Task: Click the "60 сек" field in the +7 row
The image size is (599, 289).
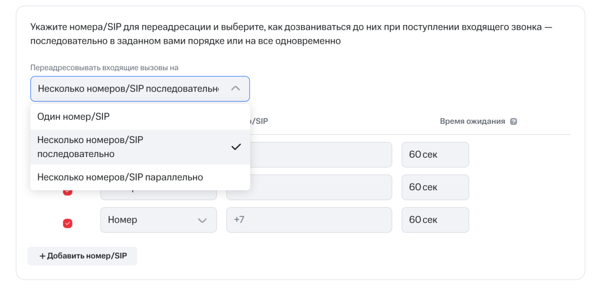Action: point(435,220)
